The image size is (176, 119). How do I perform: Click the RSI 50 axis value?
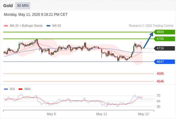(x=158, y=101)
